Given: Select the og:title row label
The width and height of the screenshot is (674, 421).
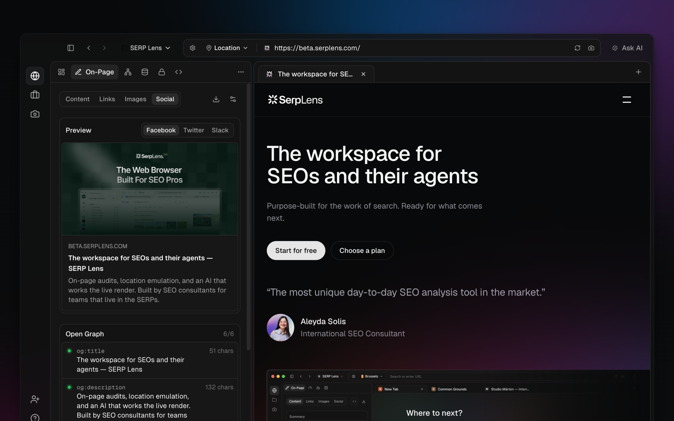Looking at the screenshot, I should (90, 351).
